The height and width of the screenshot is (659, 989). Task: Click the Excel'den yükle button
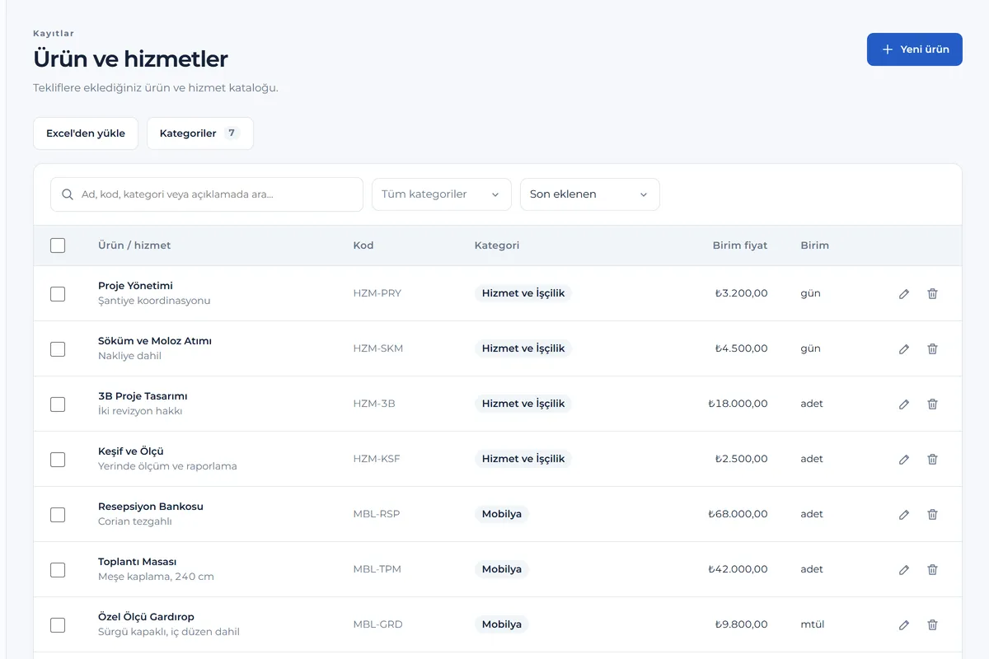[86, 133]
